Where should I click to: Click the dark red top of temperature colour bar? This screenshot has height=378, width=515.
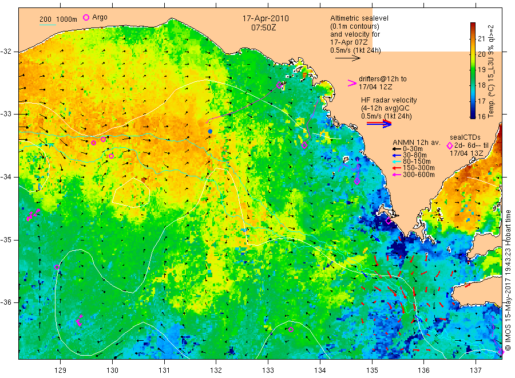[x=473, y=26]
